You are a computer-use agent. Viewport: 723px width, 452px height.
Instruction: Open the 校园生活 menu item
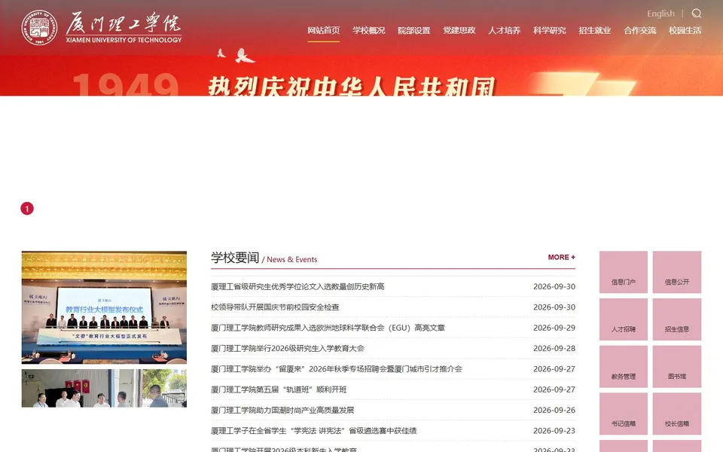pyautogui.click(x=685, y=30)
